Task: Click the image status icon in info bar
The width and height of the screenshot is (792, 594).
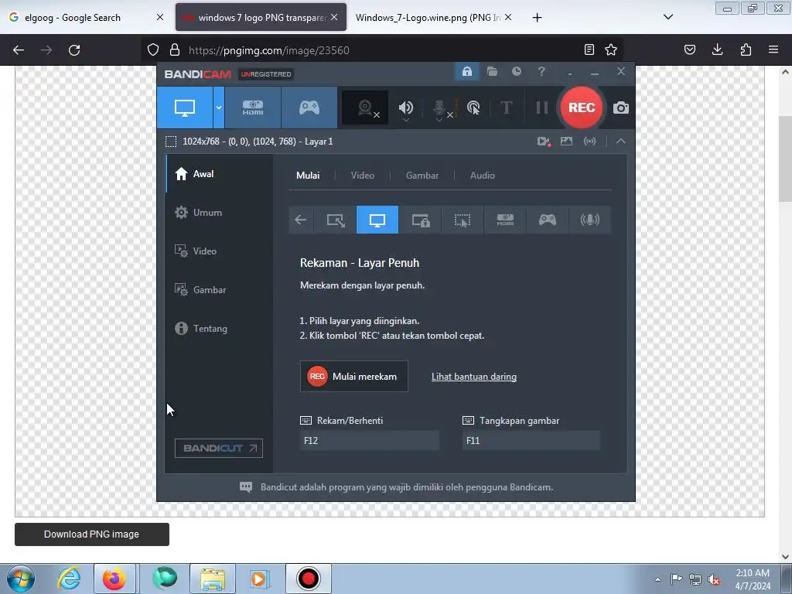Action: point(566,142)
